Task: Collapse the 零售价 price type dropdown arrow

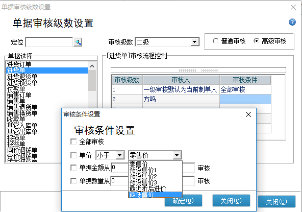Action: tap(177, 155)
